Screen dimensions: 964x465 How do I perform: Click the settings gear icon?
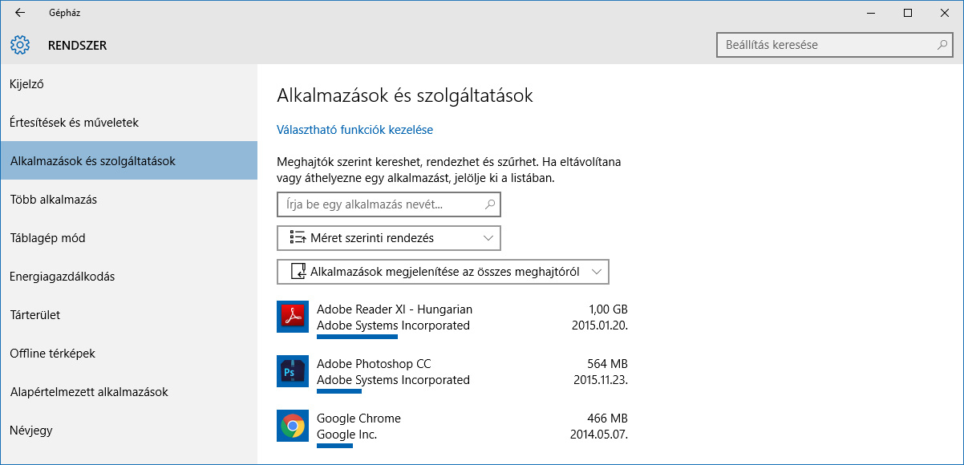[x=20, y=46]
